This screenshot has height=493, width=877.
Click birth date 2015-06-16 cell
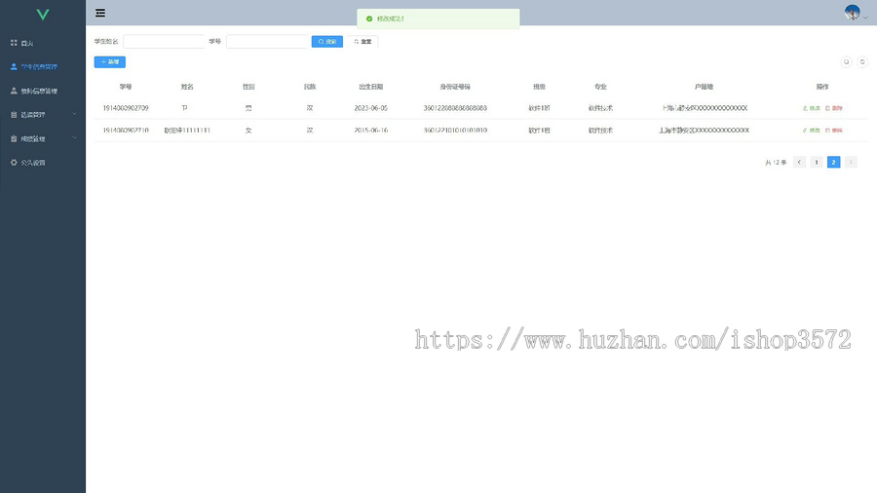371,131
